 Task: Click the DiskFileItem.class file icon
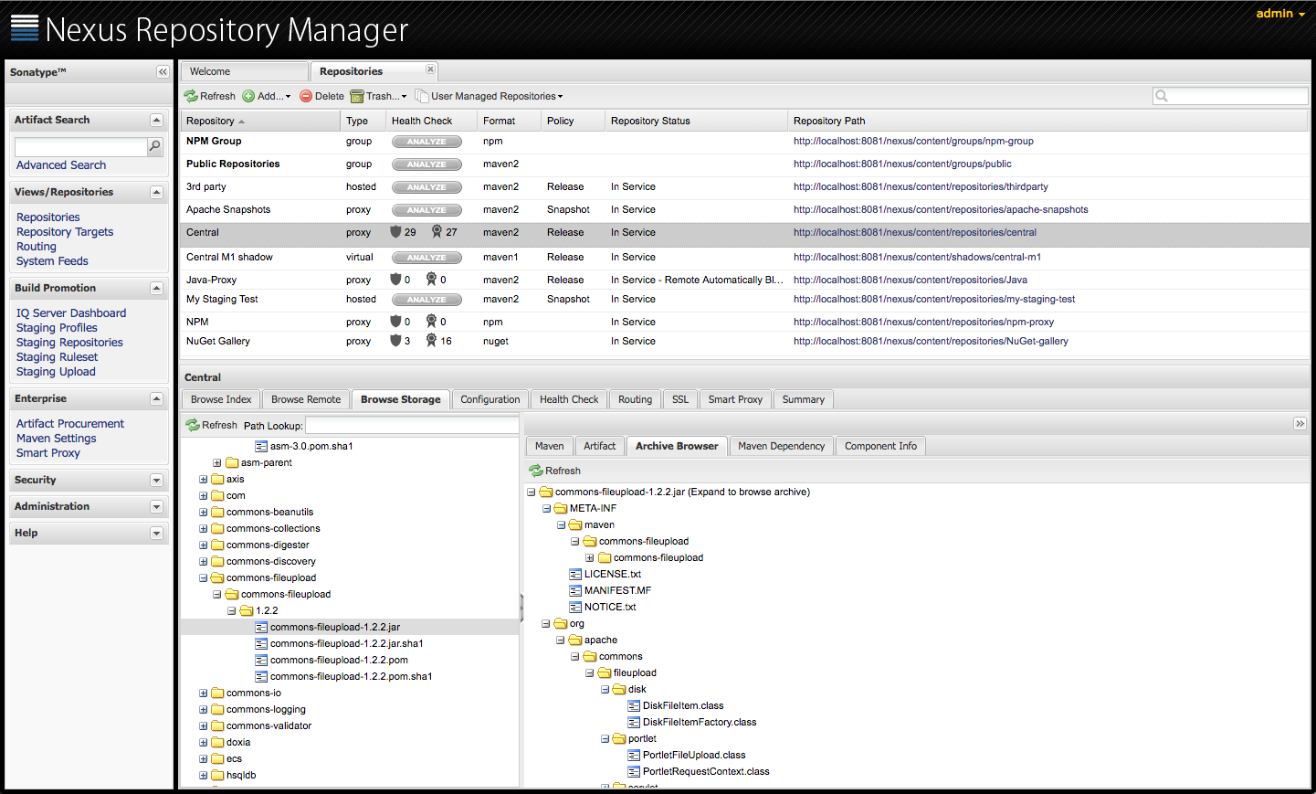(x=634, y=705)
